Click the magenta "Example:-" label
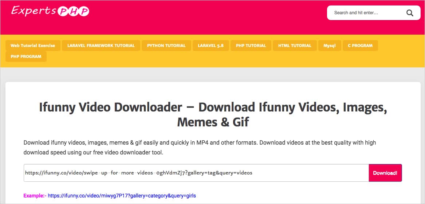The height and width of the screenshot is (204, 425). coord(34,196)
